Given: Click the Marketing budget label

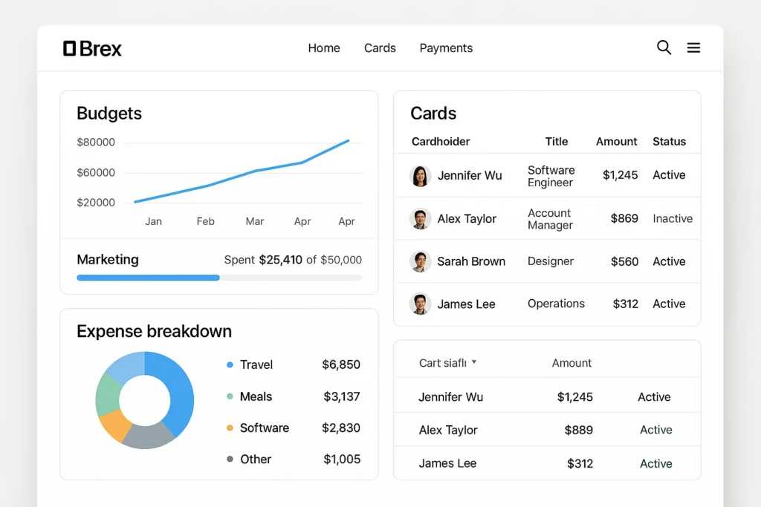Looking at the screenshot, I should 108,260.
